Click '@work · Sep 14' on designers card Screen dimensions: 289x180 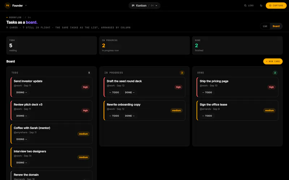(x=22, y=156)
